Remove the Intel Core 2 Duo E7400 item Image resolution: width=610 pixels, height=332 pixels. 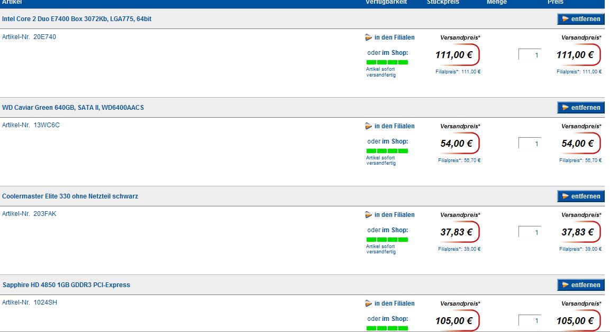[x=580, y=19]
